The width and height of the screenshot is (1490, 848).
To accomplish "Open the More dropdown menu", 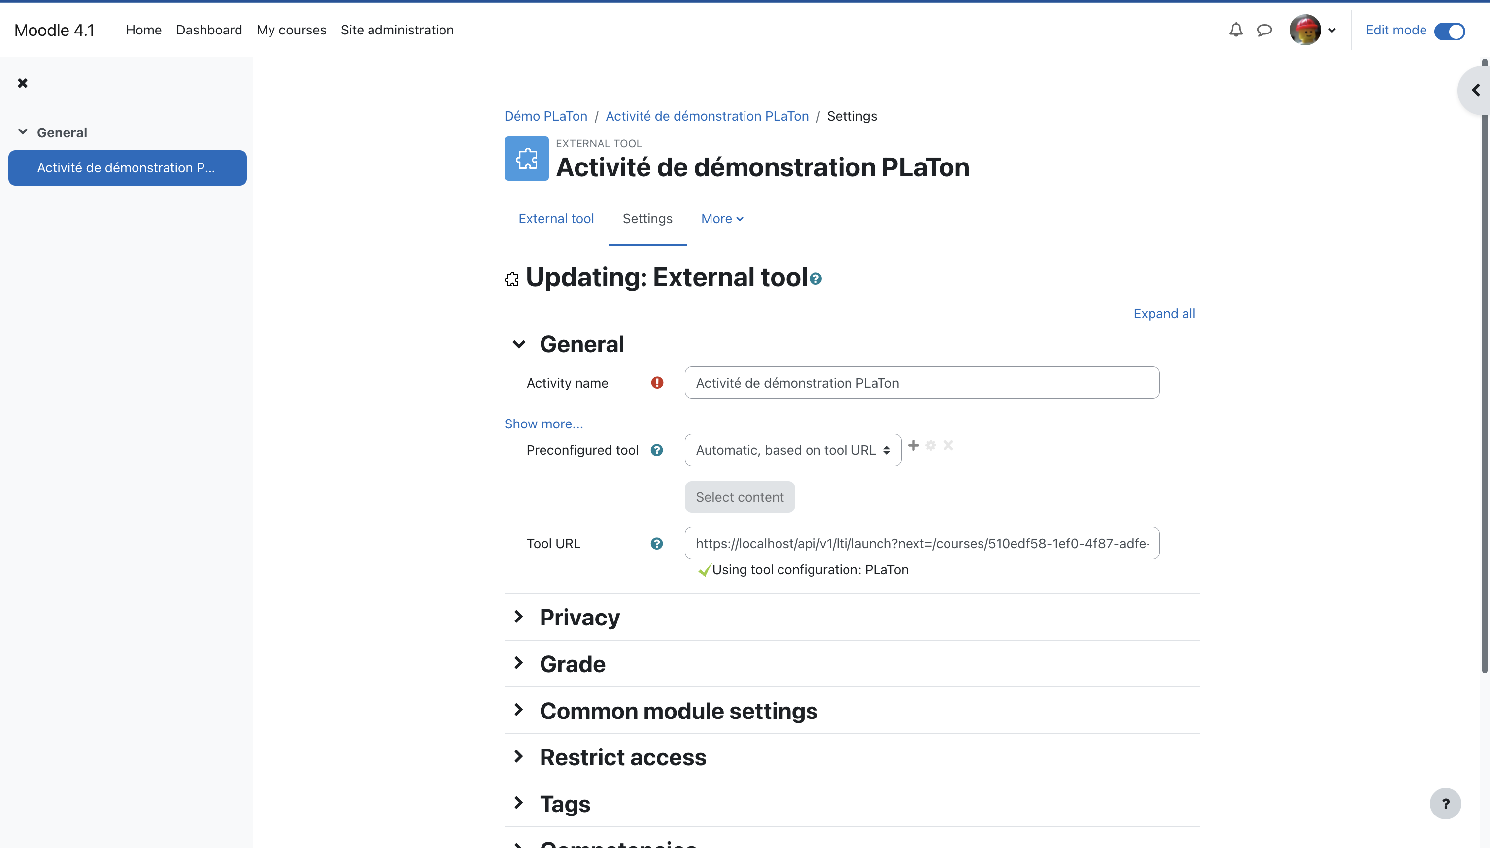I will pyautogui.click(x=722, y=218).
